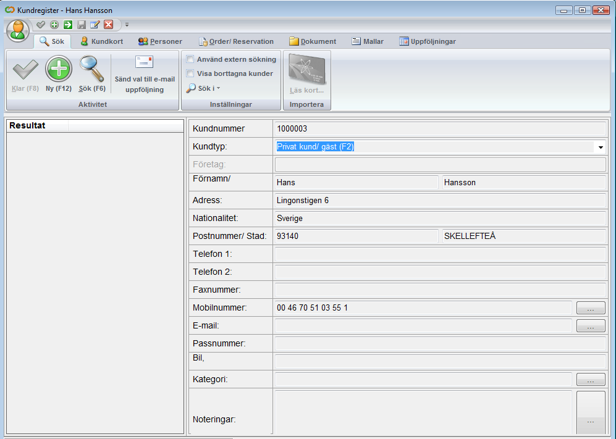Click the Företag input field
Screen dimensions: 616x439
pos(440,164)
